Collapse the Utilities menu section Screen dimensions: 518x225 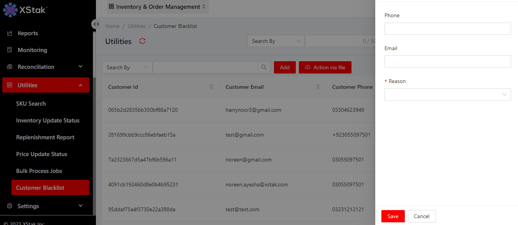tap(46, 85)
